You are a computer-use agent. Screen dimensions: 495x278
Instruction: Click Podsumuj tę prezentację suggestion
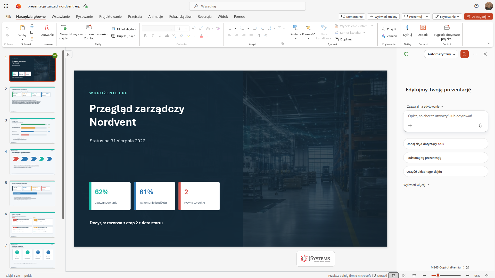[x=445, y=158]
